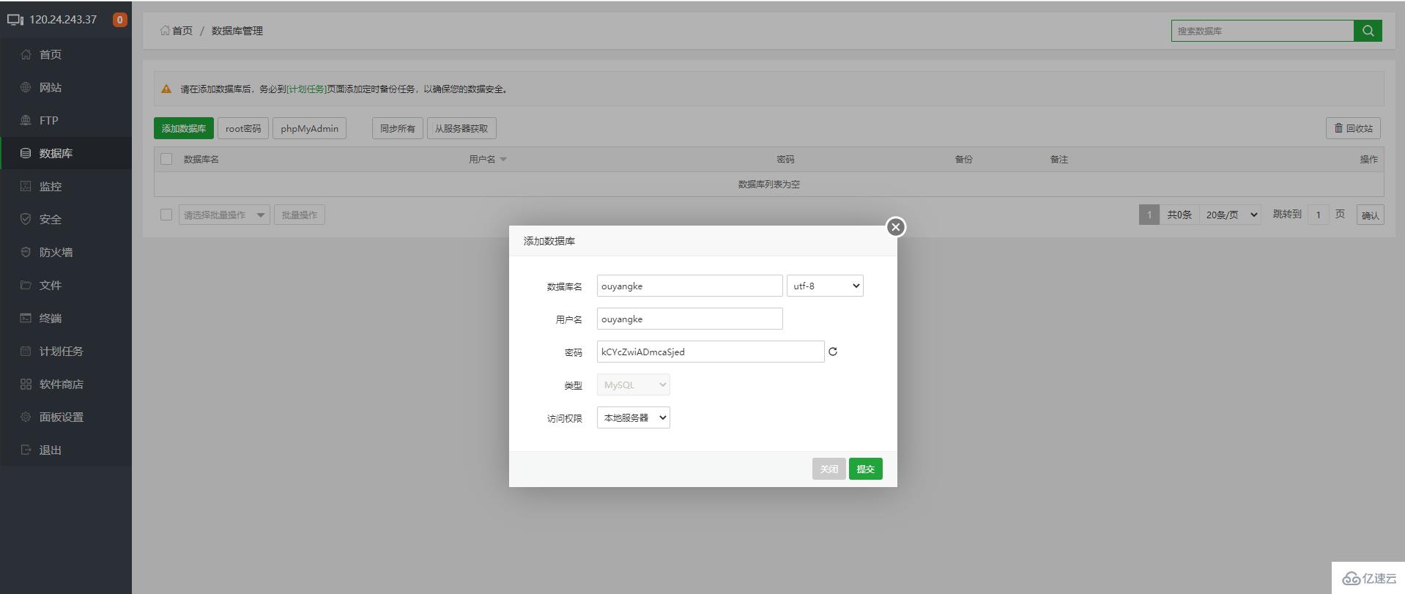The image size is (1405, 594).
Task: Open the utf-8 charset dropdown
Action: pyautogui.click(x=825, y=286)
